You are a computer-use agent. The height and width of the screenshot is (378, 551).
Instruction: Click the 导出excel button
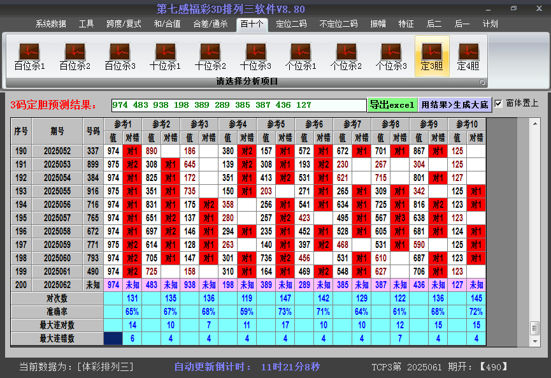click(x=392, y=105)
